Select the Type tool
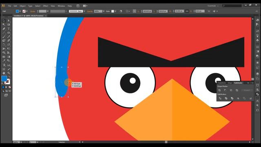Screen dimensions: 261x147 pos(9,29)
